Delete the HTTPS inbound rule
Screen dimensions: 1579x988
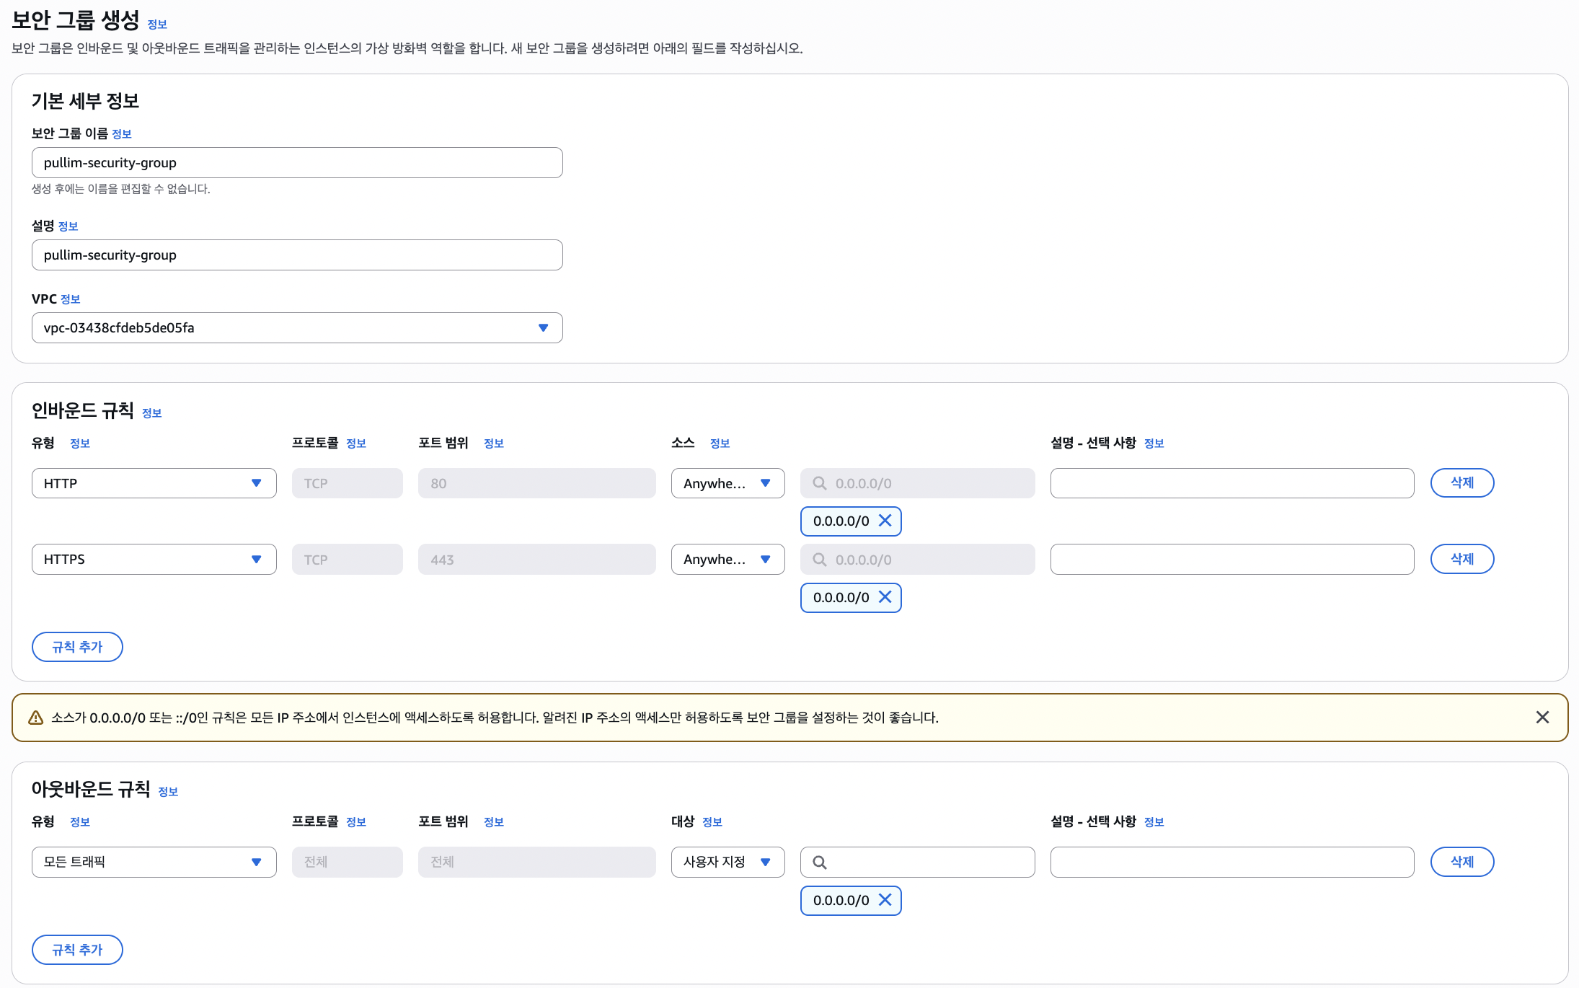(1461, 559)
